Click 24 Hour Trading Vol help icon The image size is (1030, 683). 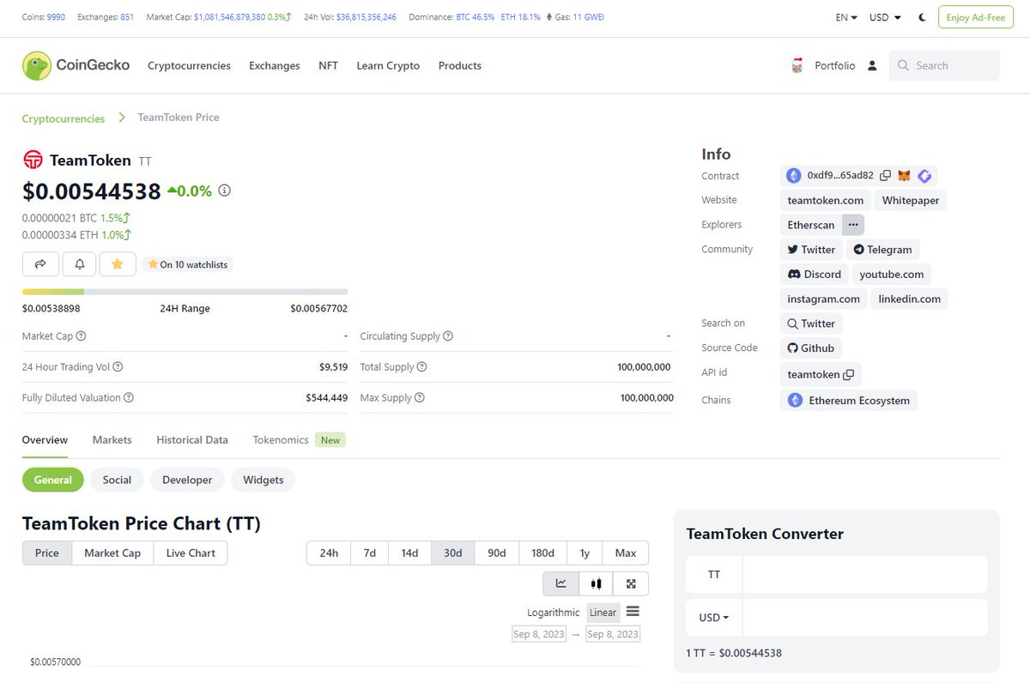tap(118, 367)
